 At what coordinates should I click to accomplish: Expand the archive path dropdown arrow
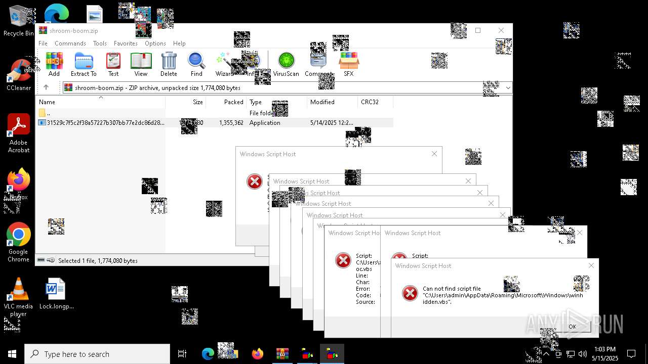point(508,87)
